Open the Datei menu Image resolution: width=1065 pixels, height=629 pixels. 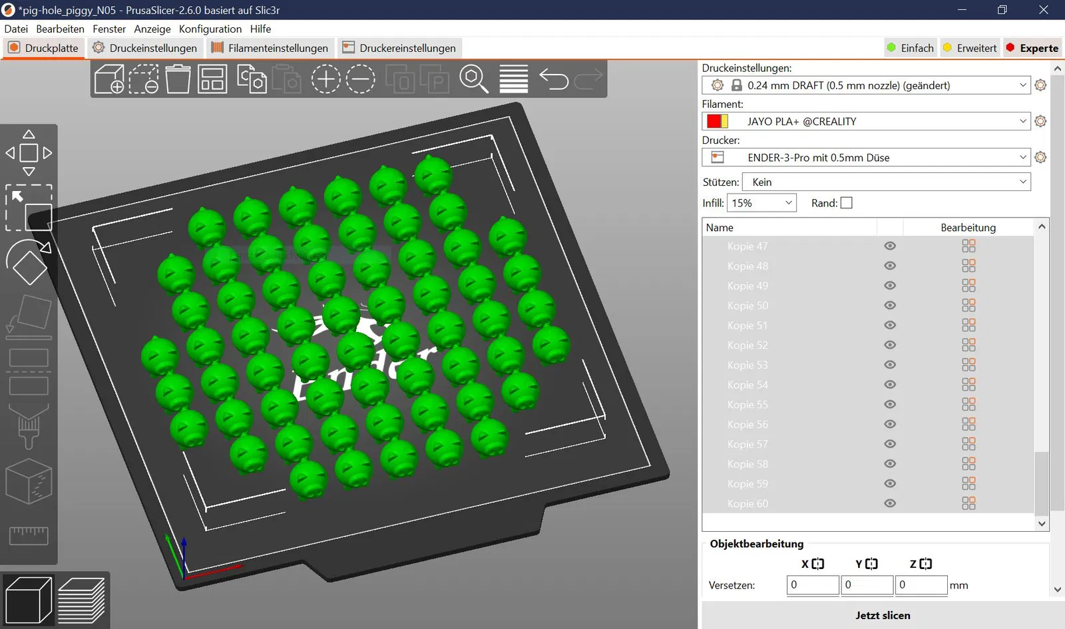point(16,29)
